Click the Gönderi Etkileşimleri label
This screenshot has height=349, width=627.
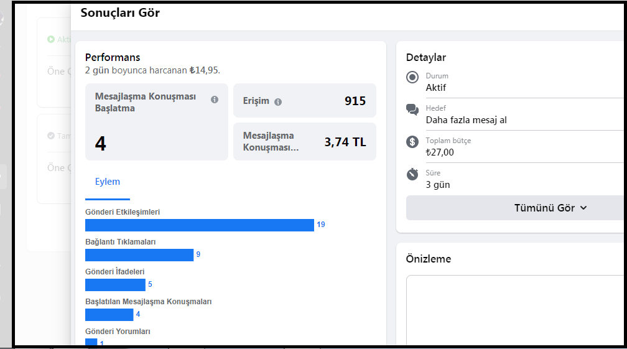[123, 212]
